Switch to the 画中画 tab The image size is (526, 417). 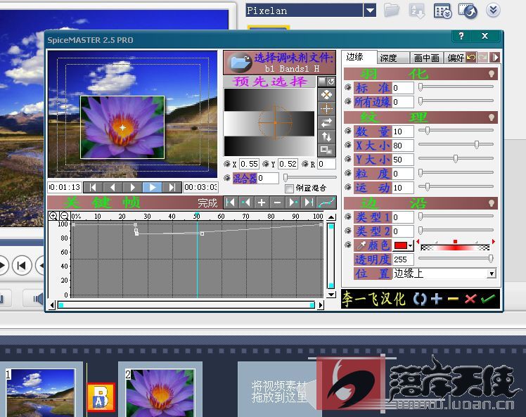[x=427, y=58]
